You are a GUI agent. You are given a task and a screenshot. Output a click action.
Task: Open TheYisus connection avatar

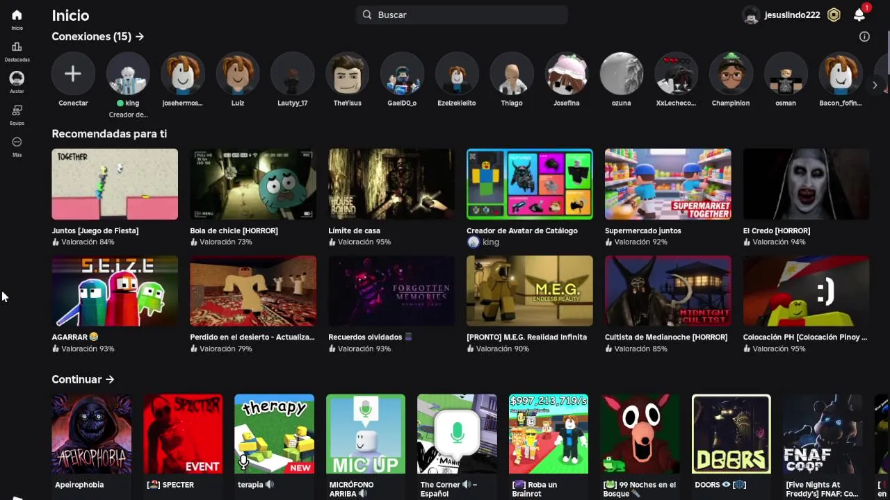click(347, 74)
